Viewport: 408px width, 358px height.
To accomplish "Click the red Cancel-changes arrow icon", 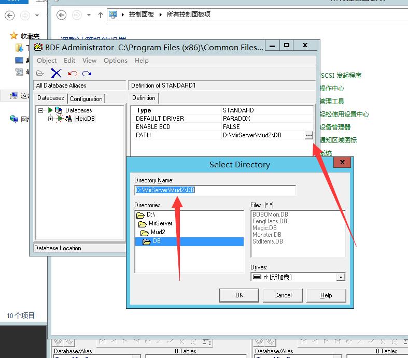I will click(x=72, y=74).
